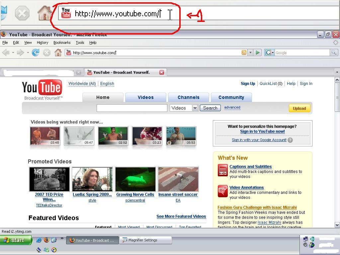Open the File menu

point(5,42)
